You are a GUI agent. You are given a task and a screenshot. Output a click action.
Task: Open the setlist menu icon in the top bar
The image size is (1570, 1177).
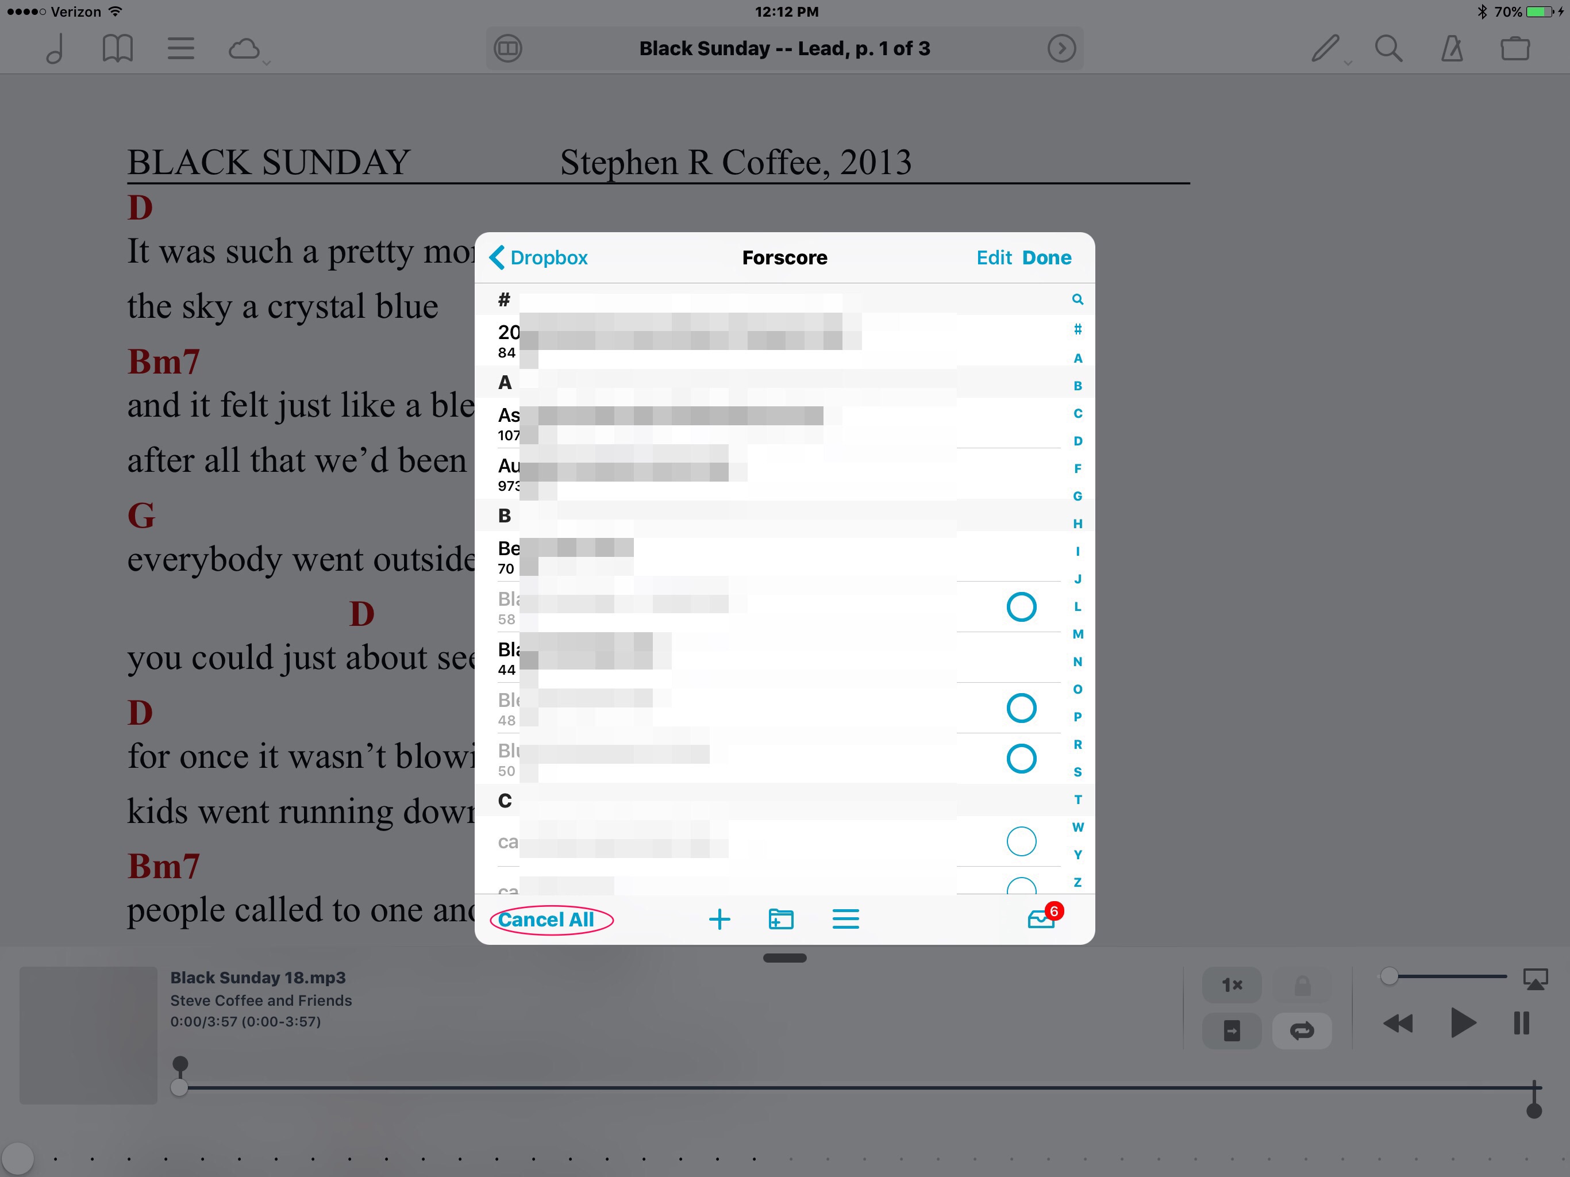[x=180, y=48]
